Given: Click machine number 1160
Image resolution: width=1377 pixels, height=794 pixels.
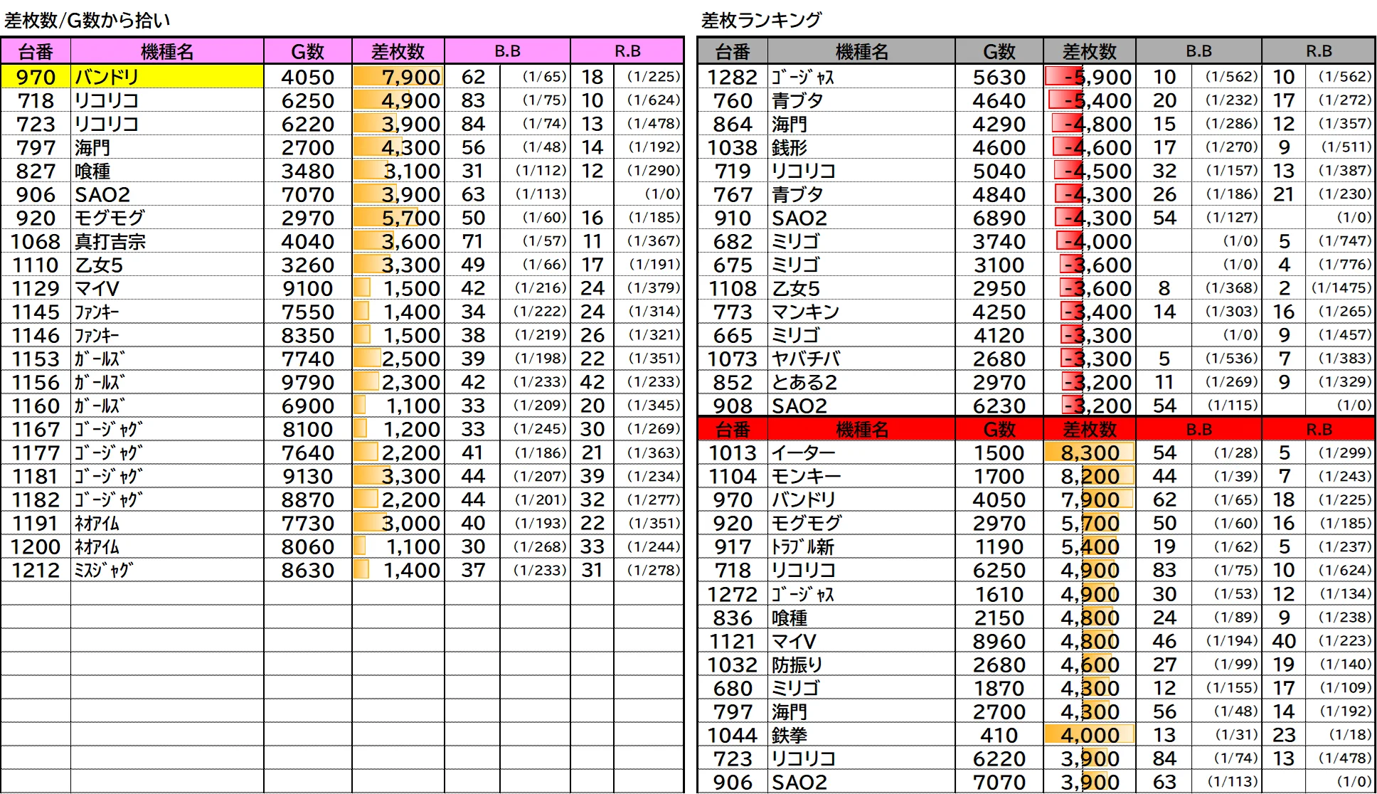Looking at the screenshot, I should click(36, 406).
